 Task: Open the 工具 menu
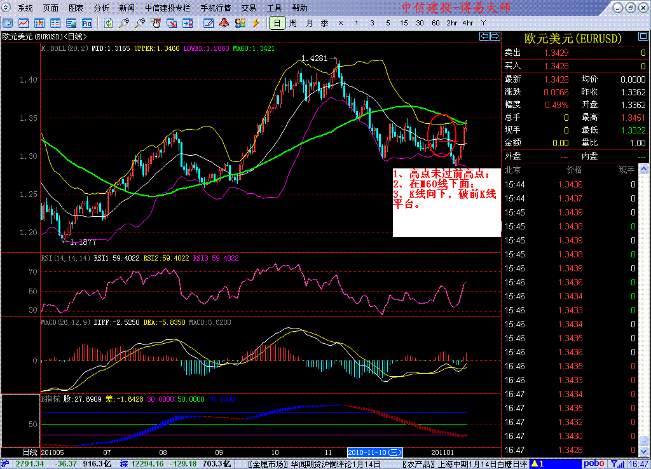(274, 8)
